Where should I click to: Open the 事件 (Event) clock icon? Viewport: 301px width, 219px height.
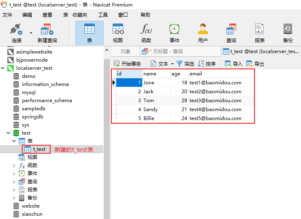(x=175, y=33)
